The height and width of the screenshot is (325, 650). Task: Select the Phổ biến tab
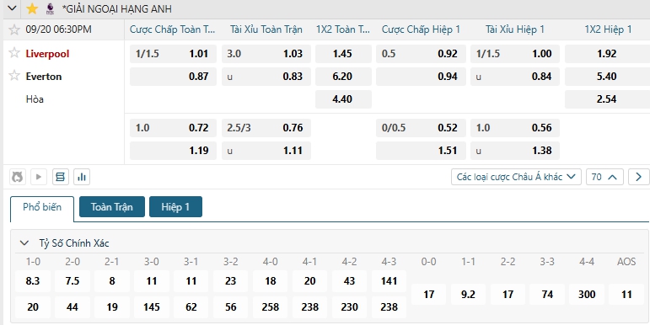point(42,207)
